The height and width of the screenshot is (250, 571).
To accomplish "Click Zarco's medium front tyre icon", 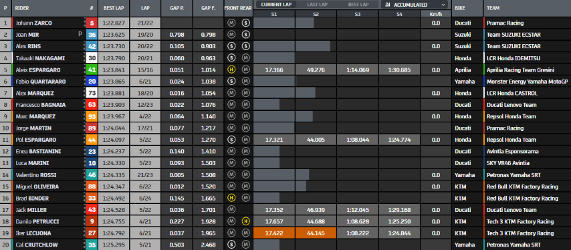I will [x=231, y=23].
